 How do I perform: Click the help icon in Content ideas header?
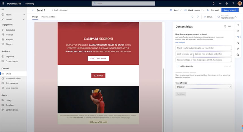coord(225,26)
